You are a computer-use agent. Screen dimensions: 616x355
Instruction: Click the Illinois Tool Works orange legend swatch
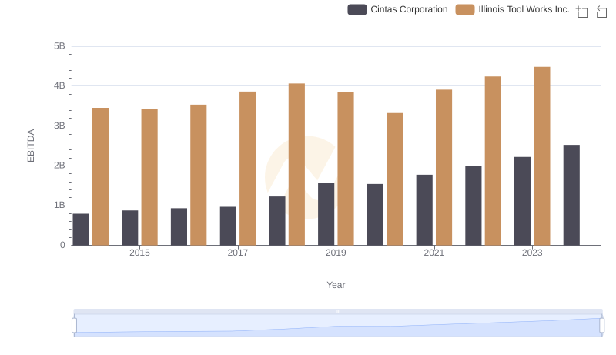(465, 9)
